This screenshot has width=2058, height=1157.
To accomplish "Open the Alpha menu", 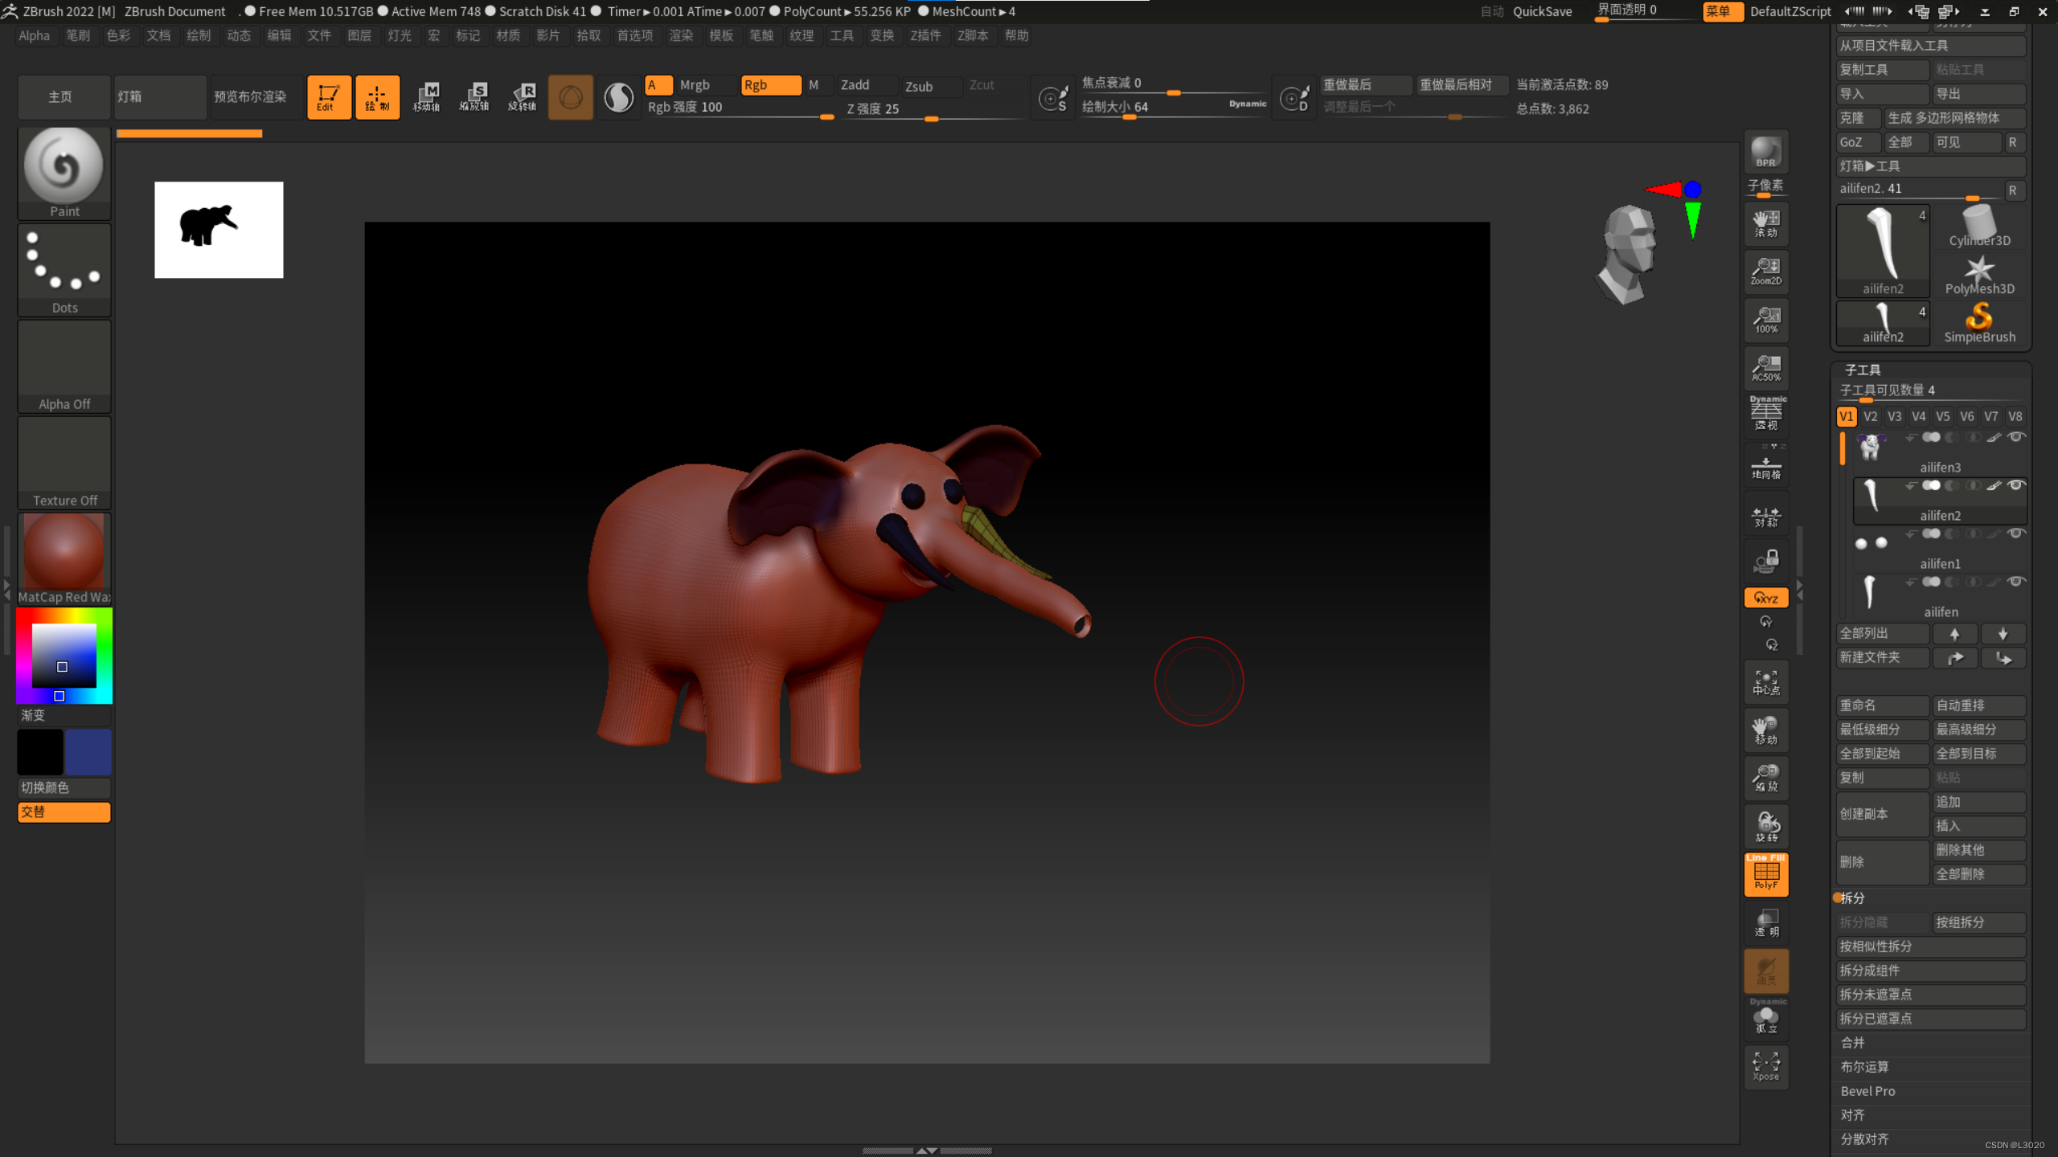I will coord(34,35).
